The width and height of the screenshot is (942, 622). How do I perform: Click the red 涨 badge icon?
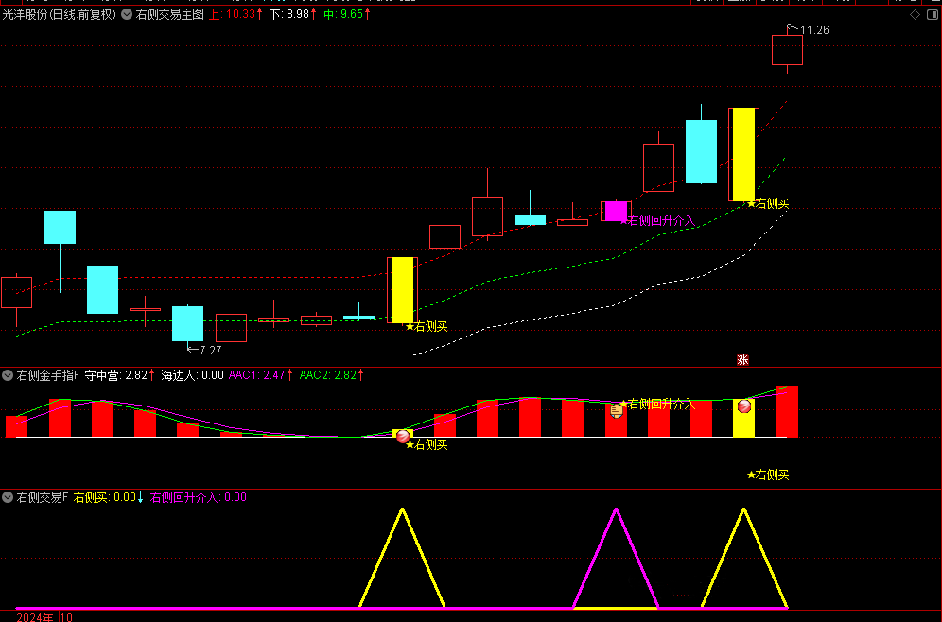pyautogui.click(x=742, y=359)
